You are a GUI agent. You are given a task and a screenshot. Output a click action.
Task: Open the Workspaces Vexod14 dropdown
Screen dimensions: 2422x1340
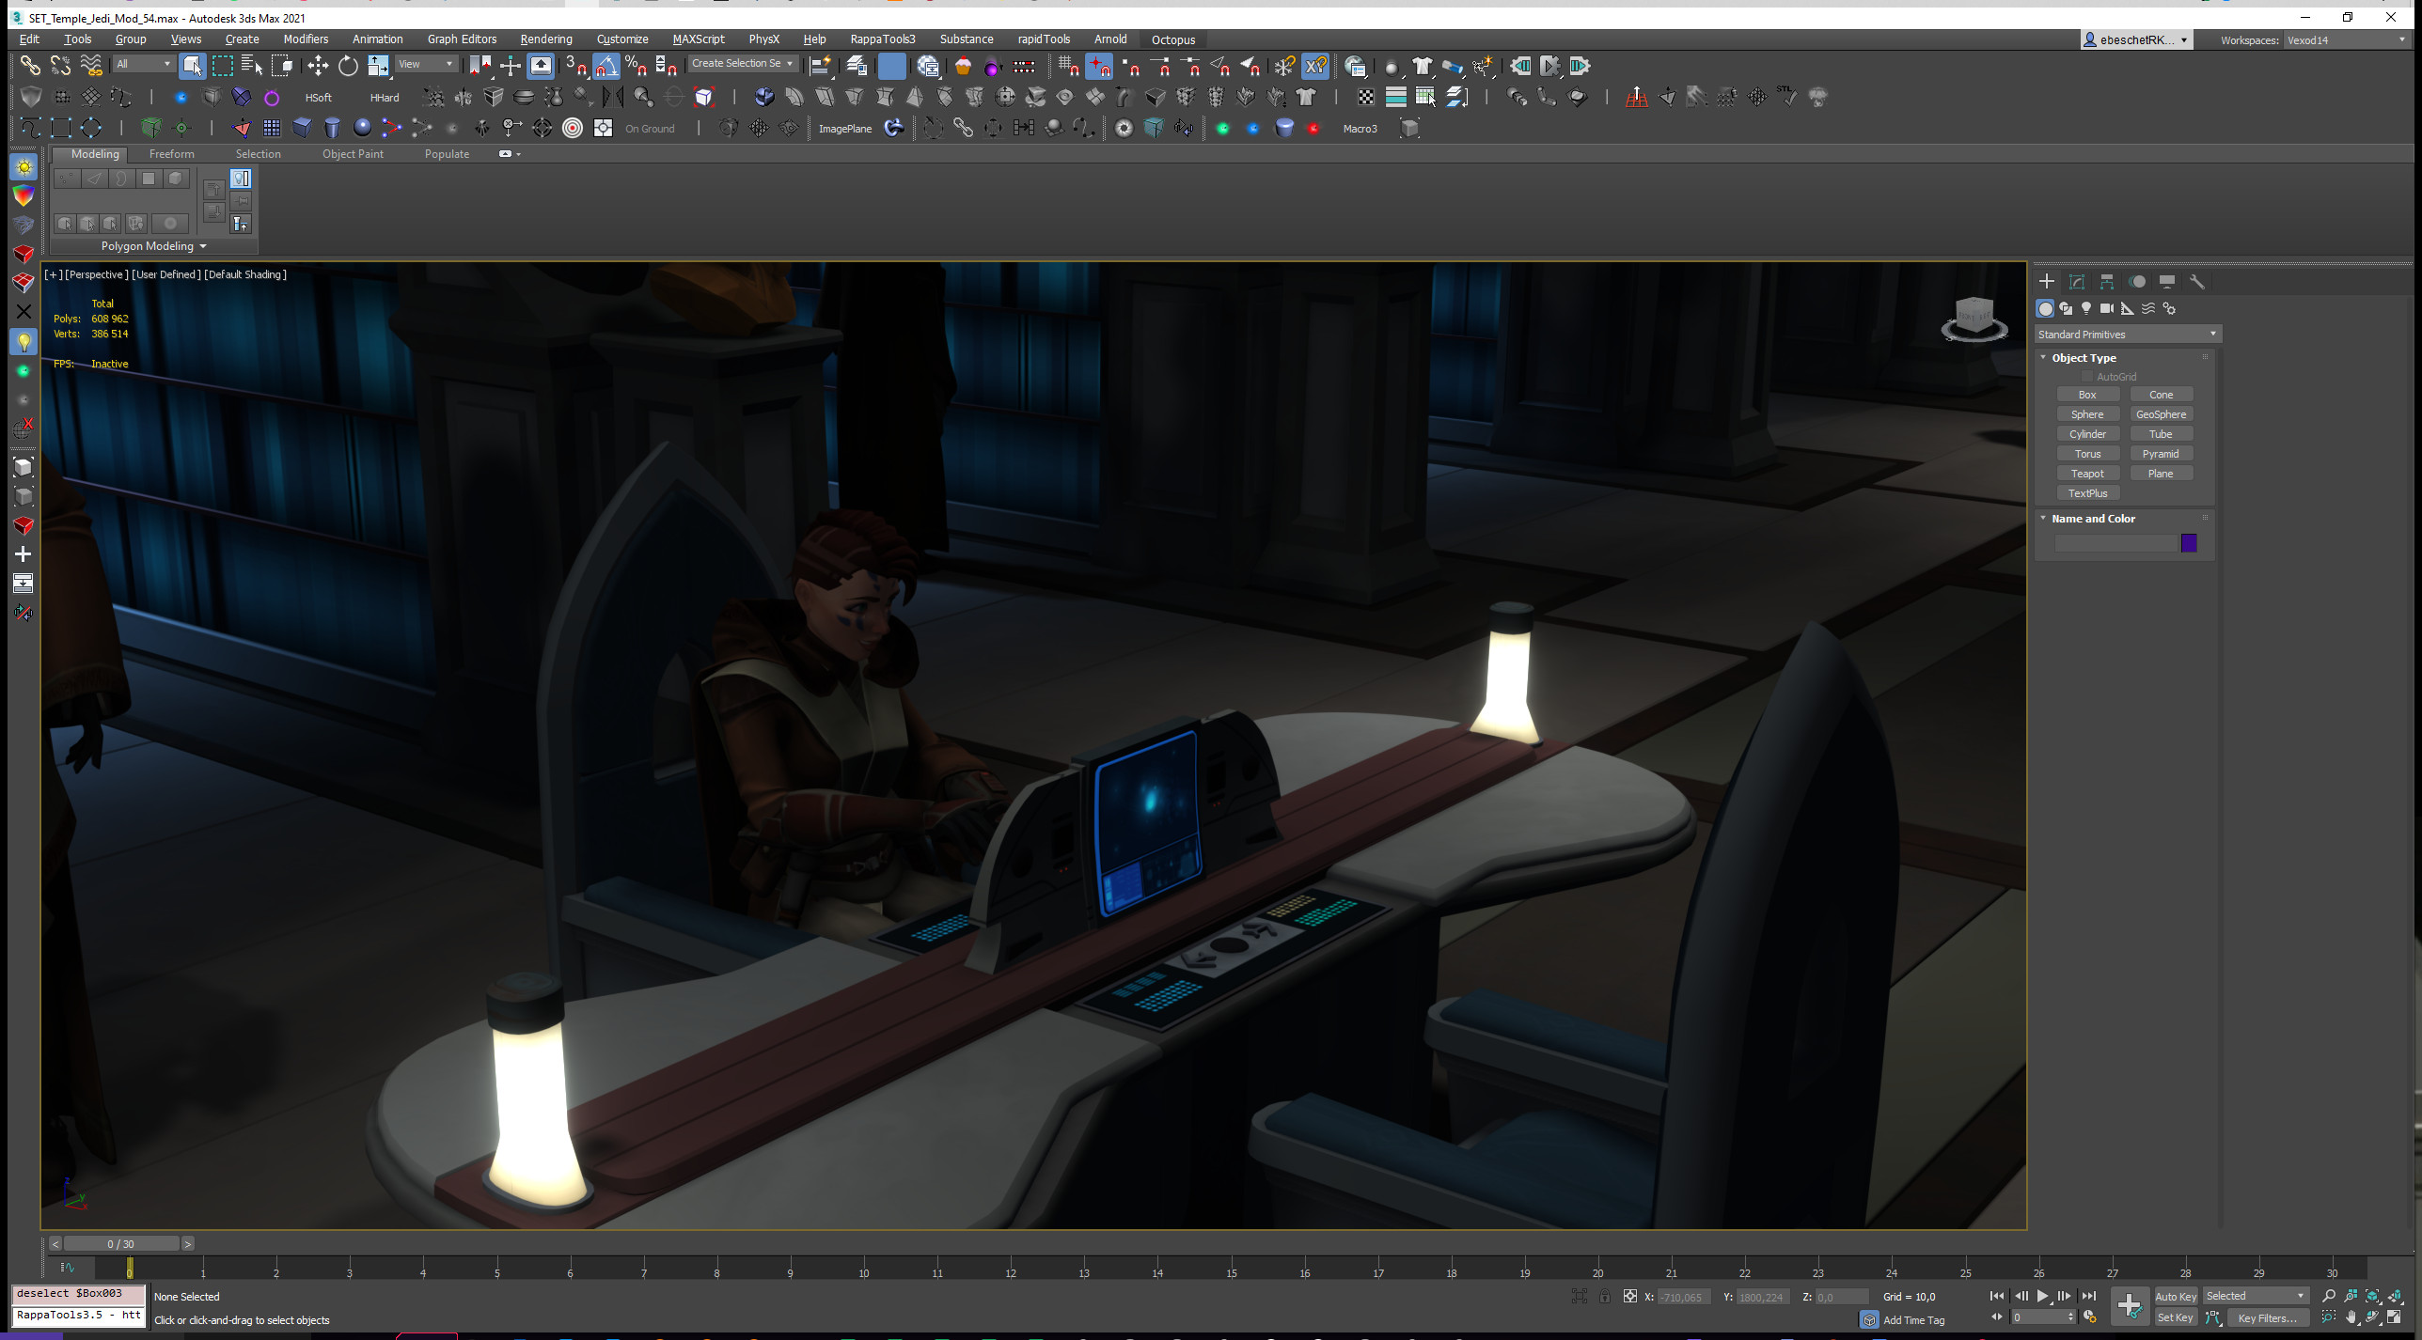tap(2345, 40)
